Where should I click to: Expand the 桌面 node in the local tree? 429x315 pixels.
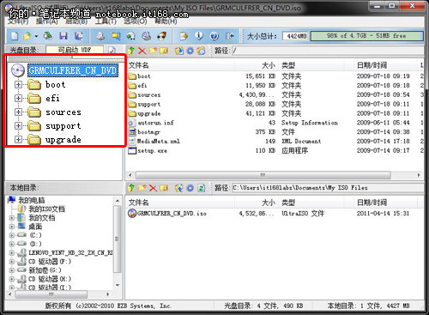pos(12,227)
